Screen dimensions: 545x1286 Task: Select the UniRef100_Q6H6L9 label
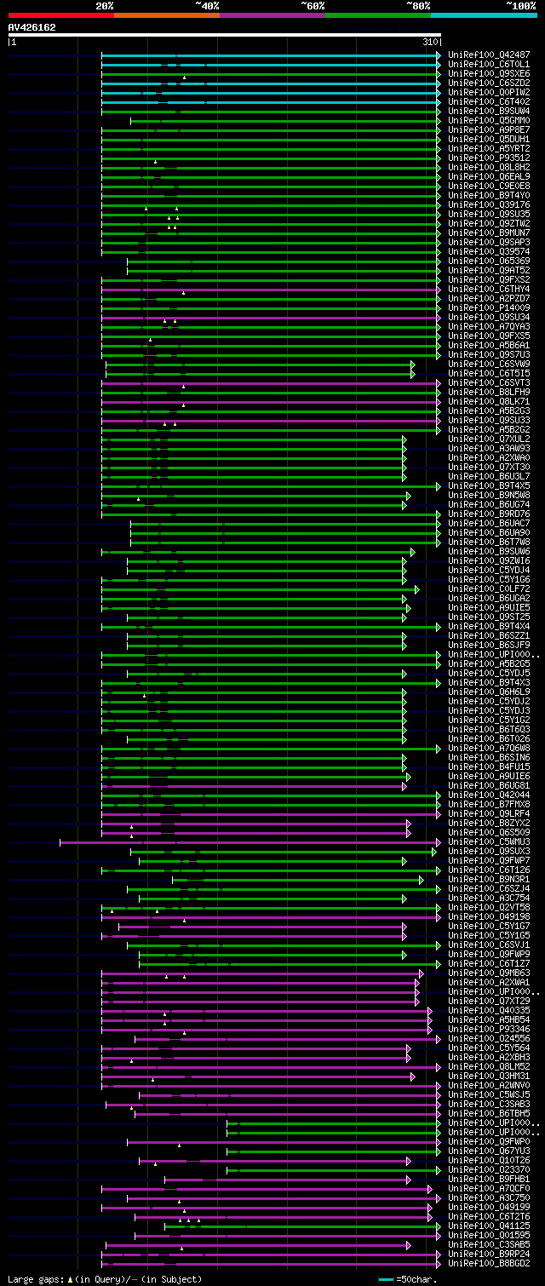coord(489,692)
